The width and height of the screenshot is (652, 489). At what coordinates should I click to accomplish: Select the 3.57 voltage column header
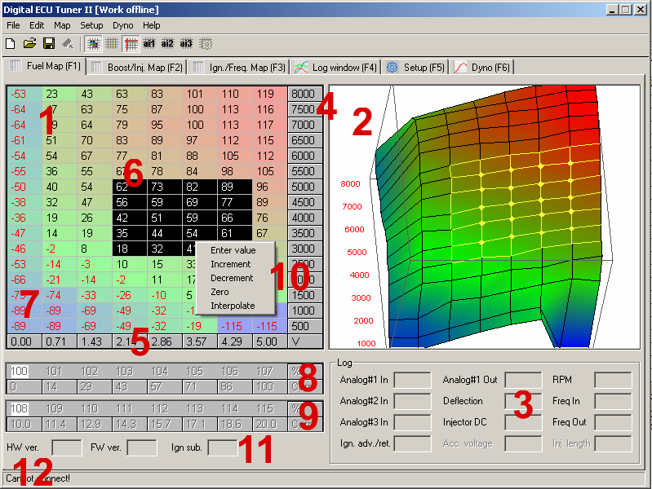click(200, 341)
